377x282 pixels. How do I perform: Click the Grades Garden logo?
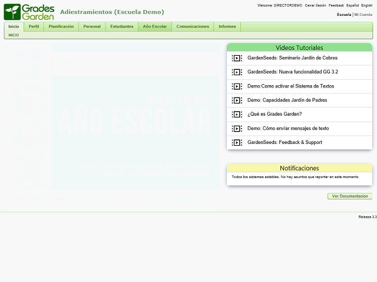pos(29,12)
